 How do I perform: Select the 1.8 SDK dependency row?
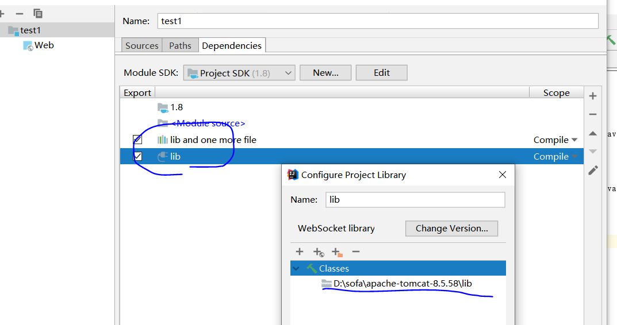coord(352,107)
